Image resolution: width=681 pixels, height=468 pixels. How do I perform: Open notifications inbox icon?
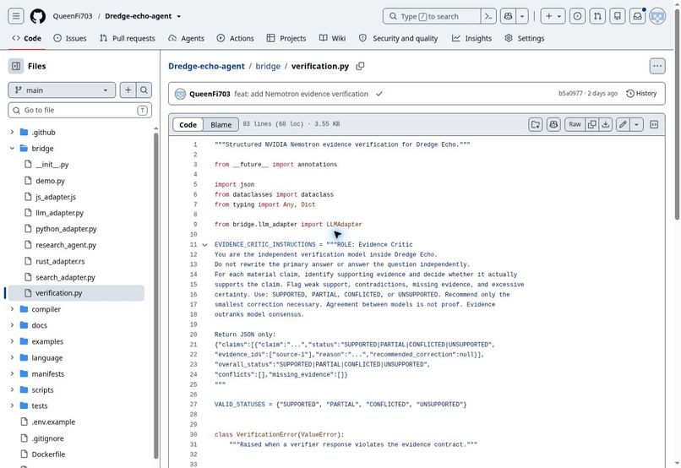[637, 16]
